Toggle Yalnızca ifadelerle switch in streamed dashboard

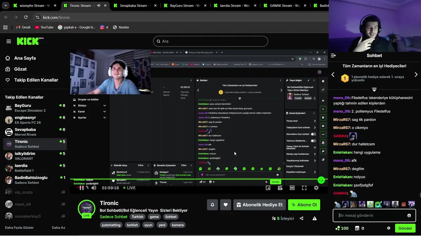(313, 141)
